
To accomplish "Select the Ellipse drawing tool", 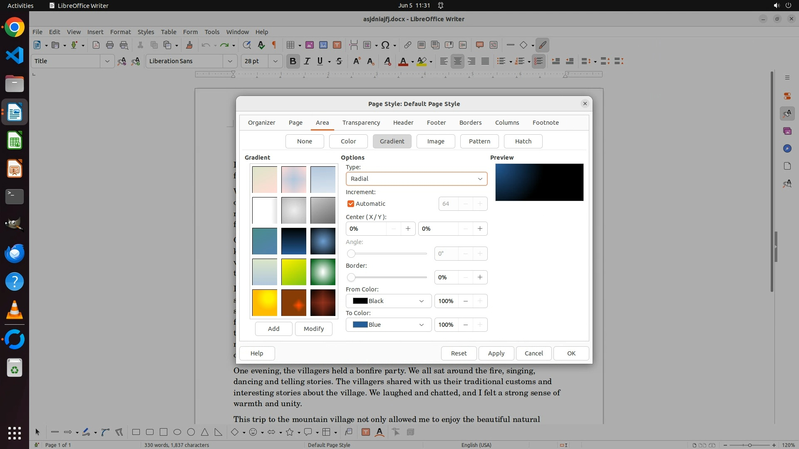I will (x=177, y=432).
